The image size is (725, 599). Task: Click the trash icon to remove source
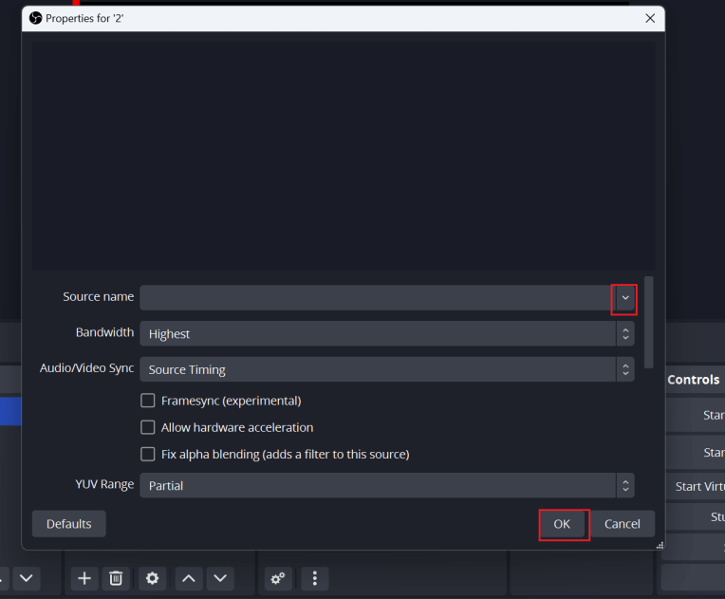pyautogui.click(x=116, y=578)
